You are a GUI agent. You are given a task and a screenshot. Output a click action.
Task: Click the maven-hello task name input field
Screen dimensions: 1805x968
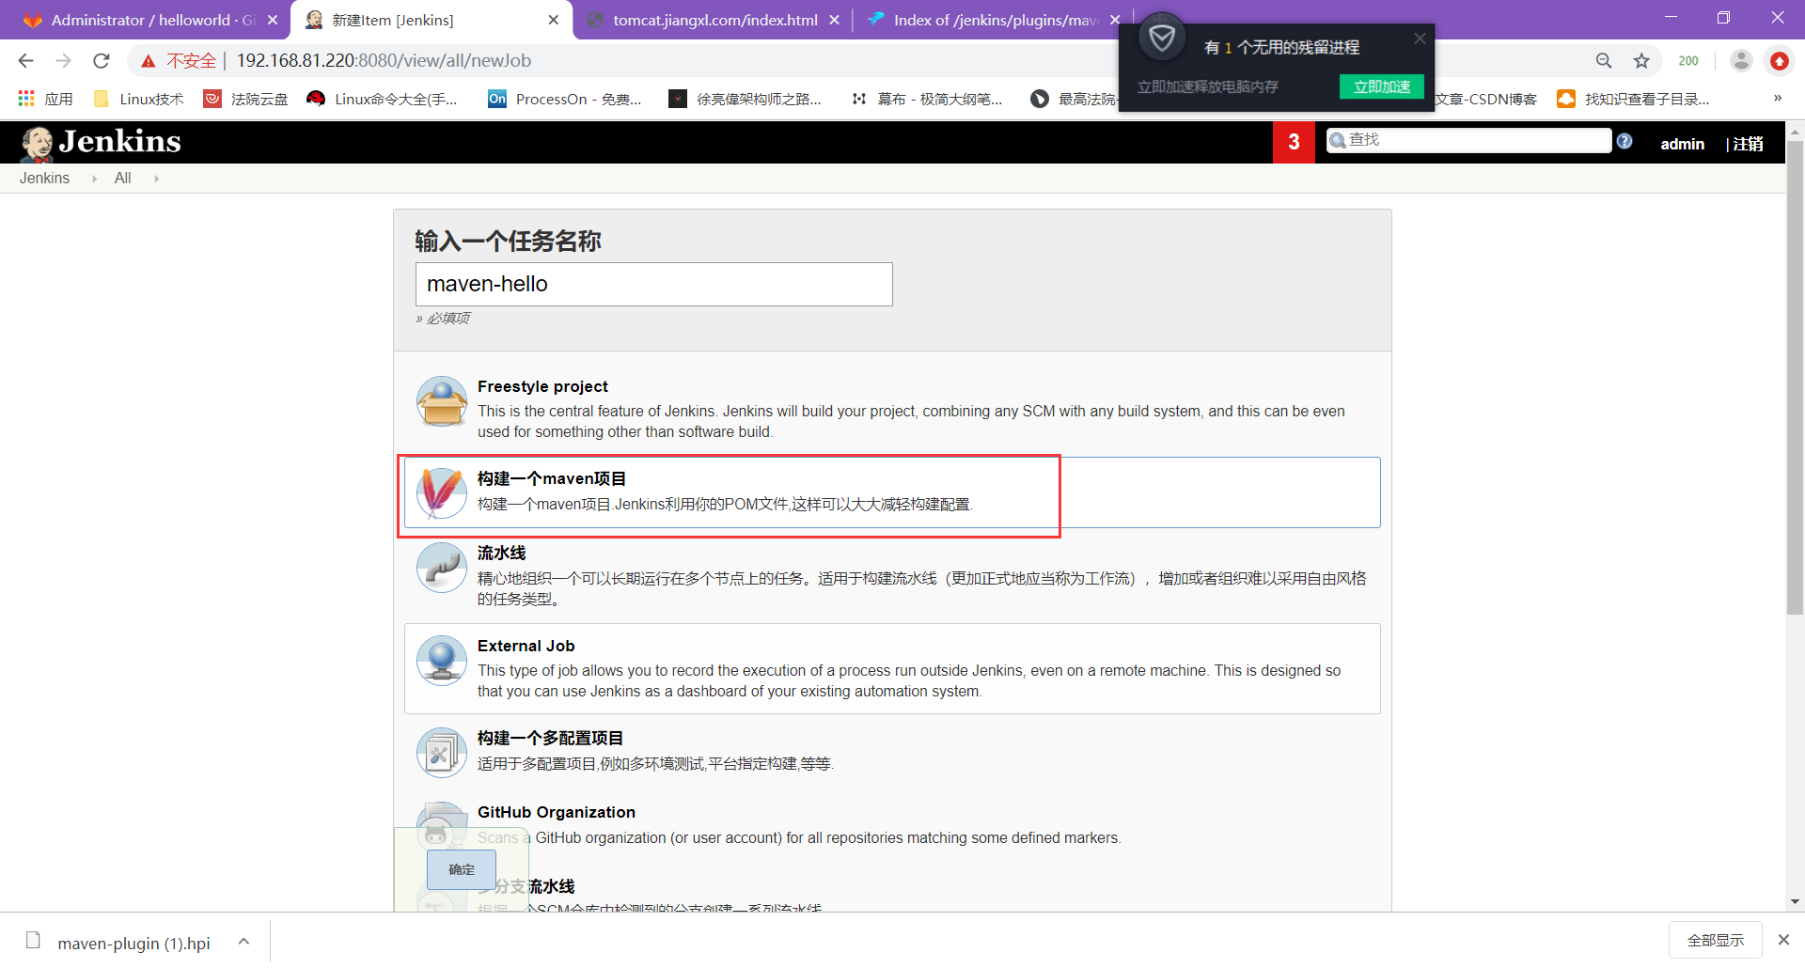click(x=653, y=284)
